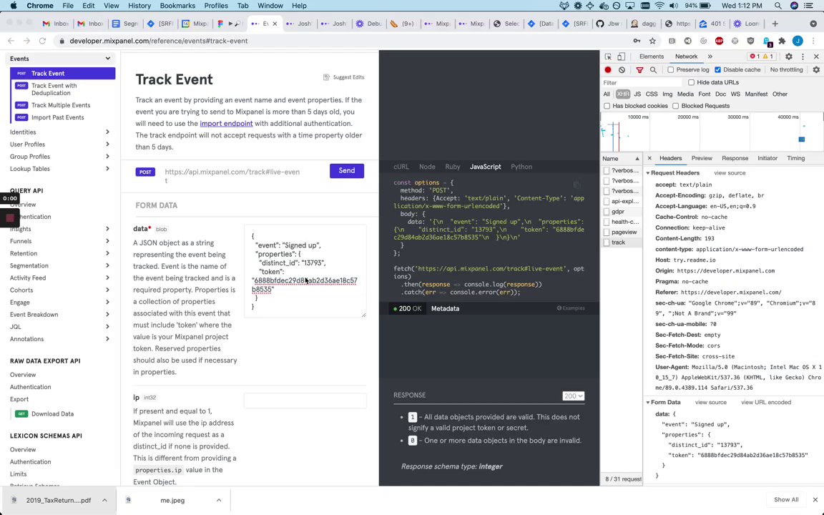Viewport: 824px width, 515px height.
Task: Open the password key icon in the address bar
Action: pyautogui.click(x=637, y=41)
